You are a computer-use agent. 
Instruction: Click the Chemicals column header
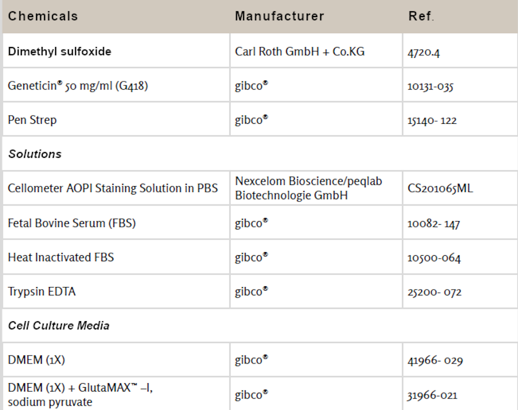43,16
